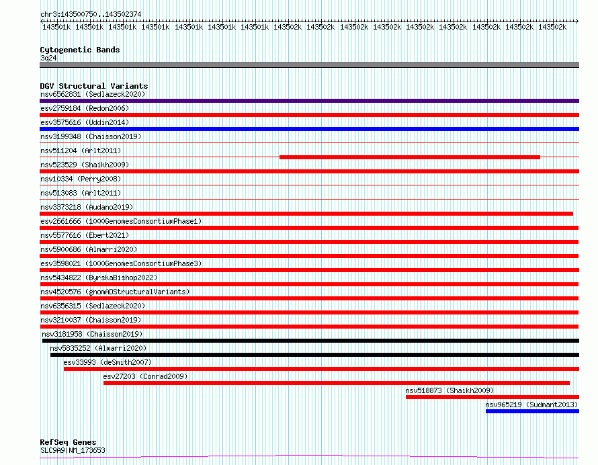This screenshot has height=465, width=598.
Task: Select nsv965219 (Sudmant2013) label
Action: coord(531,405)
